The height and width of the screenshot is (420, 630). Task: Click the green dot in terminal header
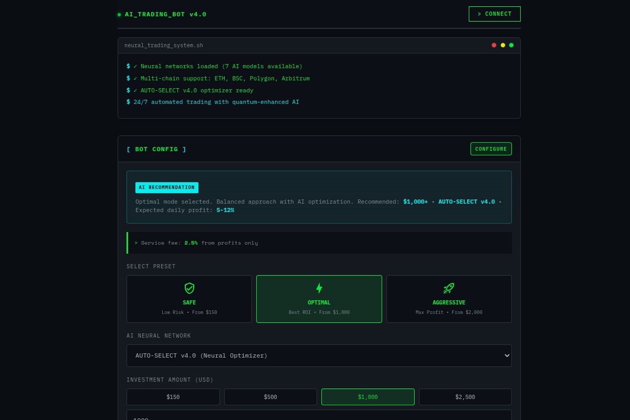511,45
